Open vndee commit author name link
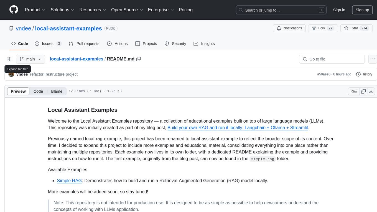The image size is (377, 212). coord(22,74)
